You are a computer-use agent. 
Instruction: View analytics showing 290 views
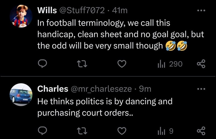[170, 64]
